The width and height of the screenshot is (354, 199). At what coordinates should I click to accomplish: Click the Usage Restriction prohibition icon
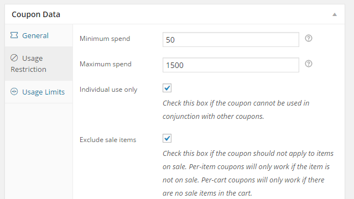pos(14,57)
